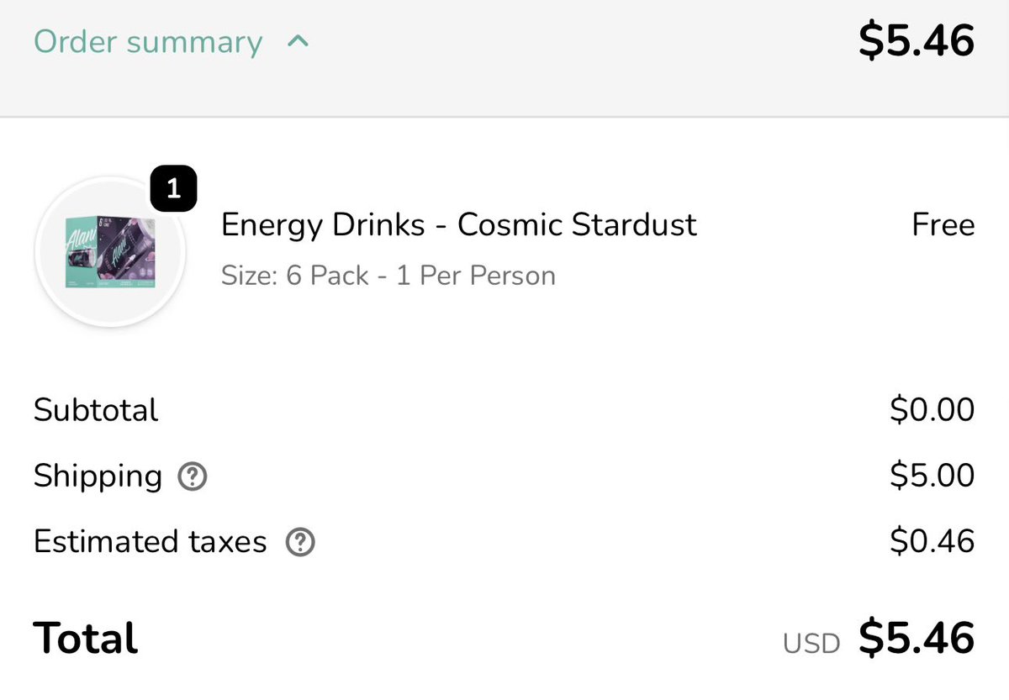Click the Estimated taxes amount $0.46

click(x=932, y=542)
